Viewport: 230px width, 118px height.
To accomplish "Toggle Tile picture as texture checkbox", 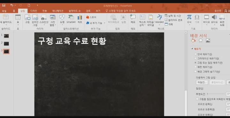I will click(197, 99).
